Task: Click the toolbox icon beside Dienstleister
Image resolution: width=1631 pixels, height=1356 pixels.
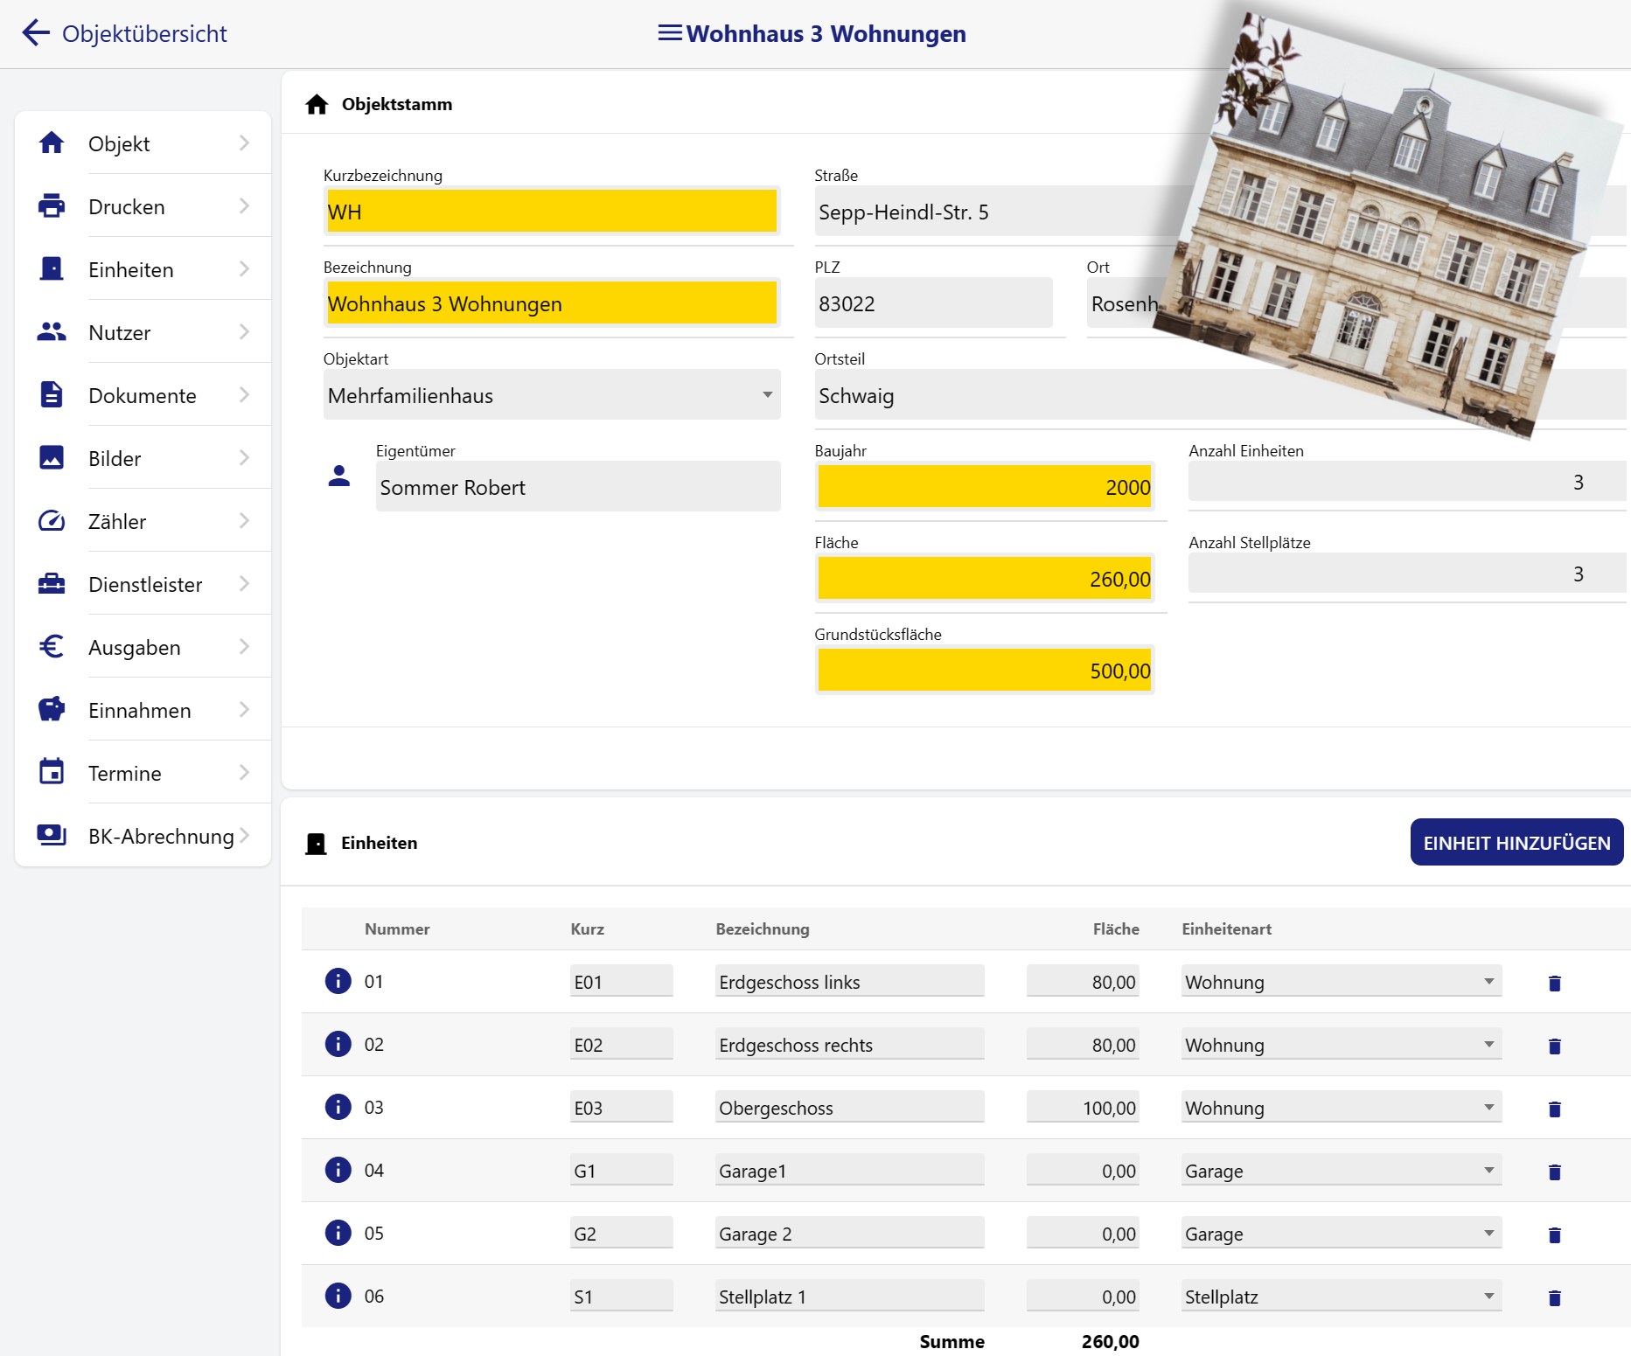Action: click(52, 583)
